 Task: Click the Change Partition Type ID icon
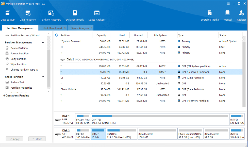coord(7,70)
